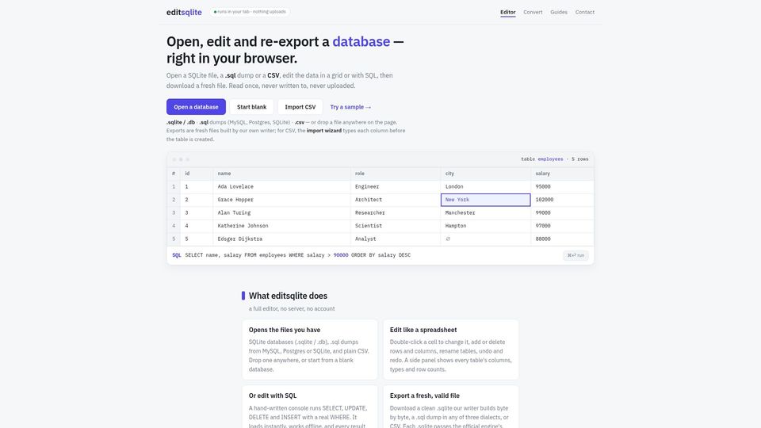Click the Katherine Johnson name cell
The height and width of the screenshot is (428, 761).
[281, 226]
